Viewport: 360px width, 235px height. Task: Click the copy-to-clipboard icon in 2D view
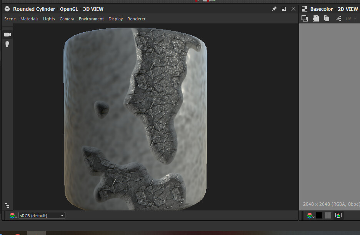pos(305,18)
